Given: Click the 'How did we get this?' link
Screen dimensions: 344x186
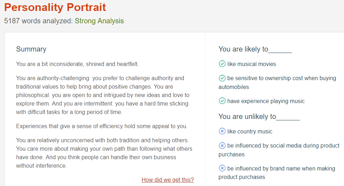Looking at the screenshot, I should click(x=168, y=180).
